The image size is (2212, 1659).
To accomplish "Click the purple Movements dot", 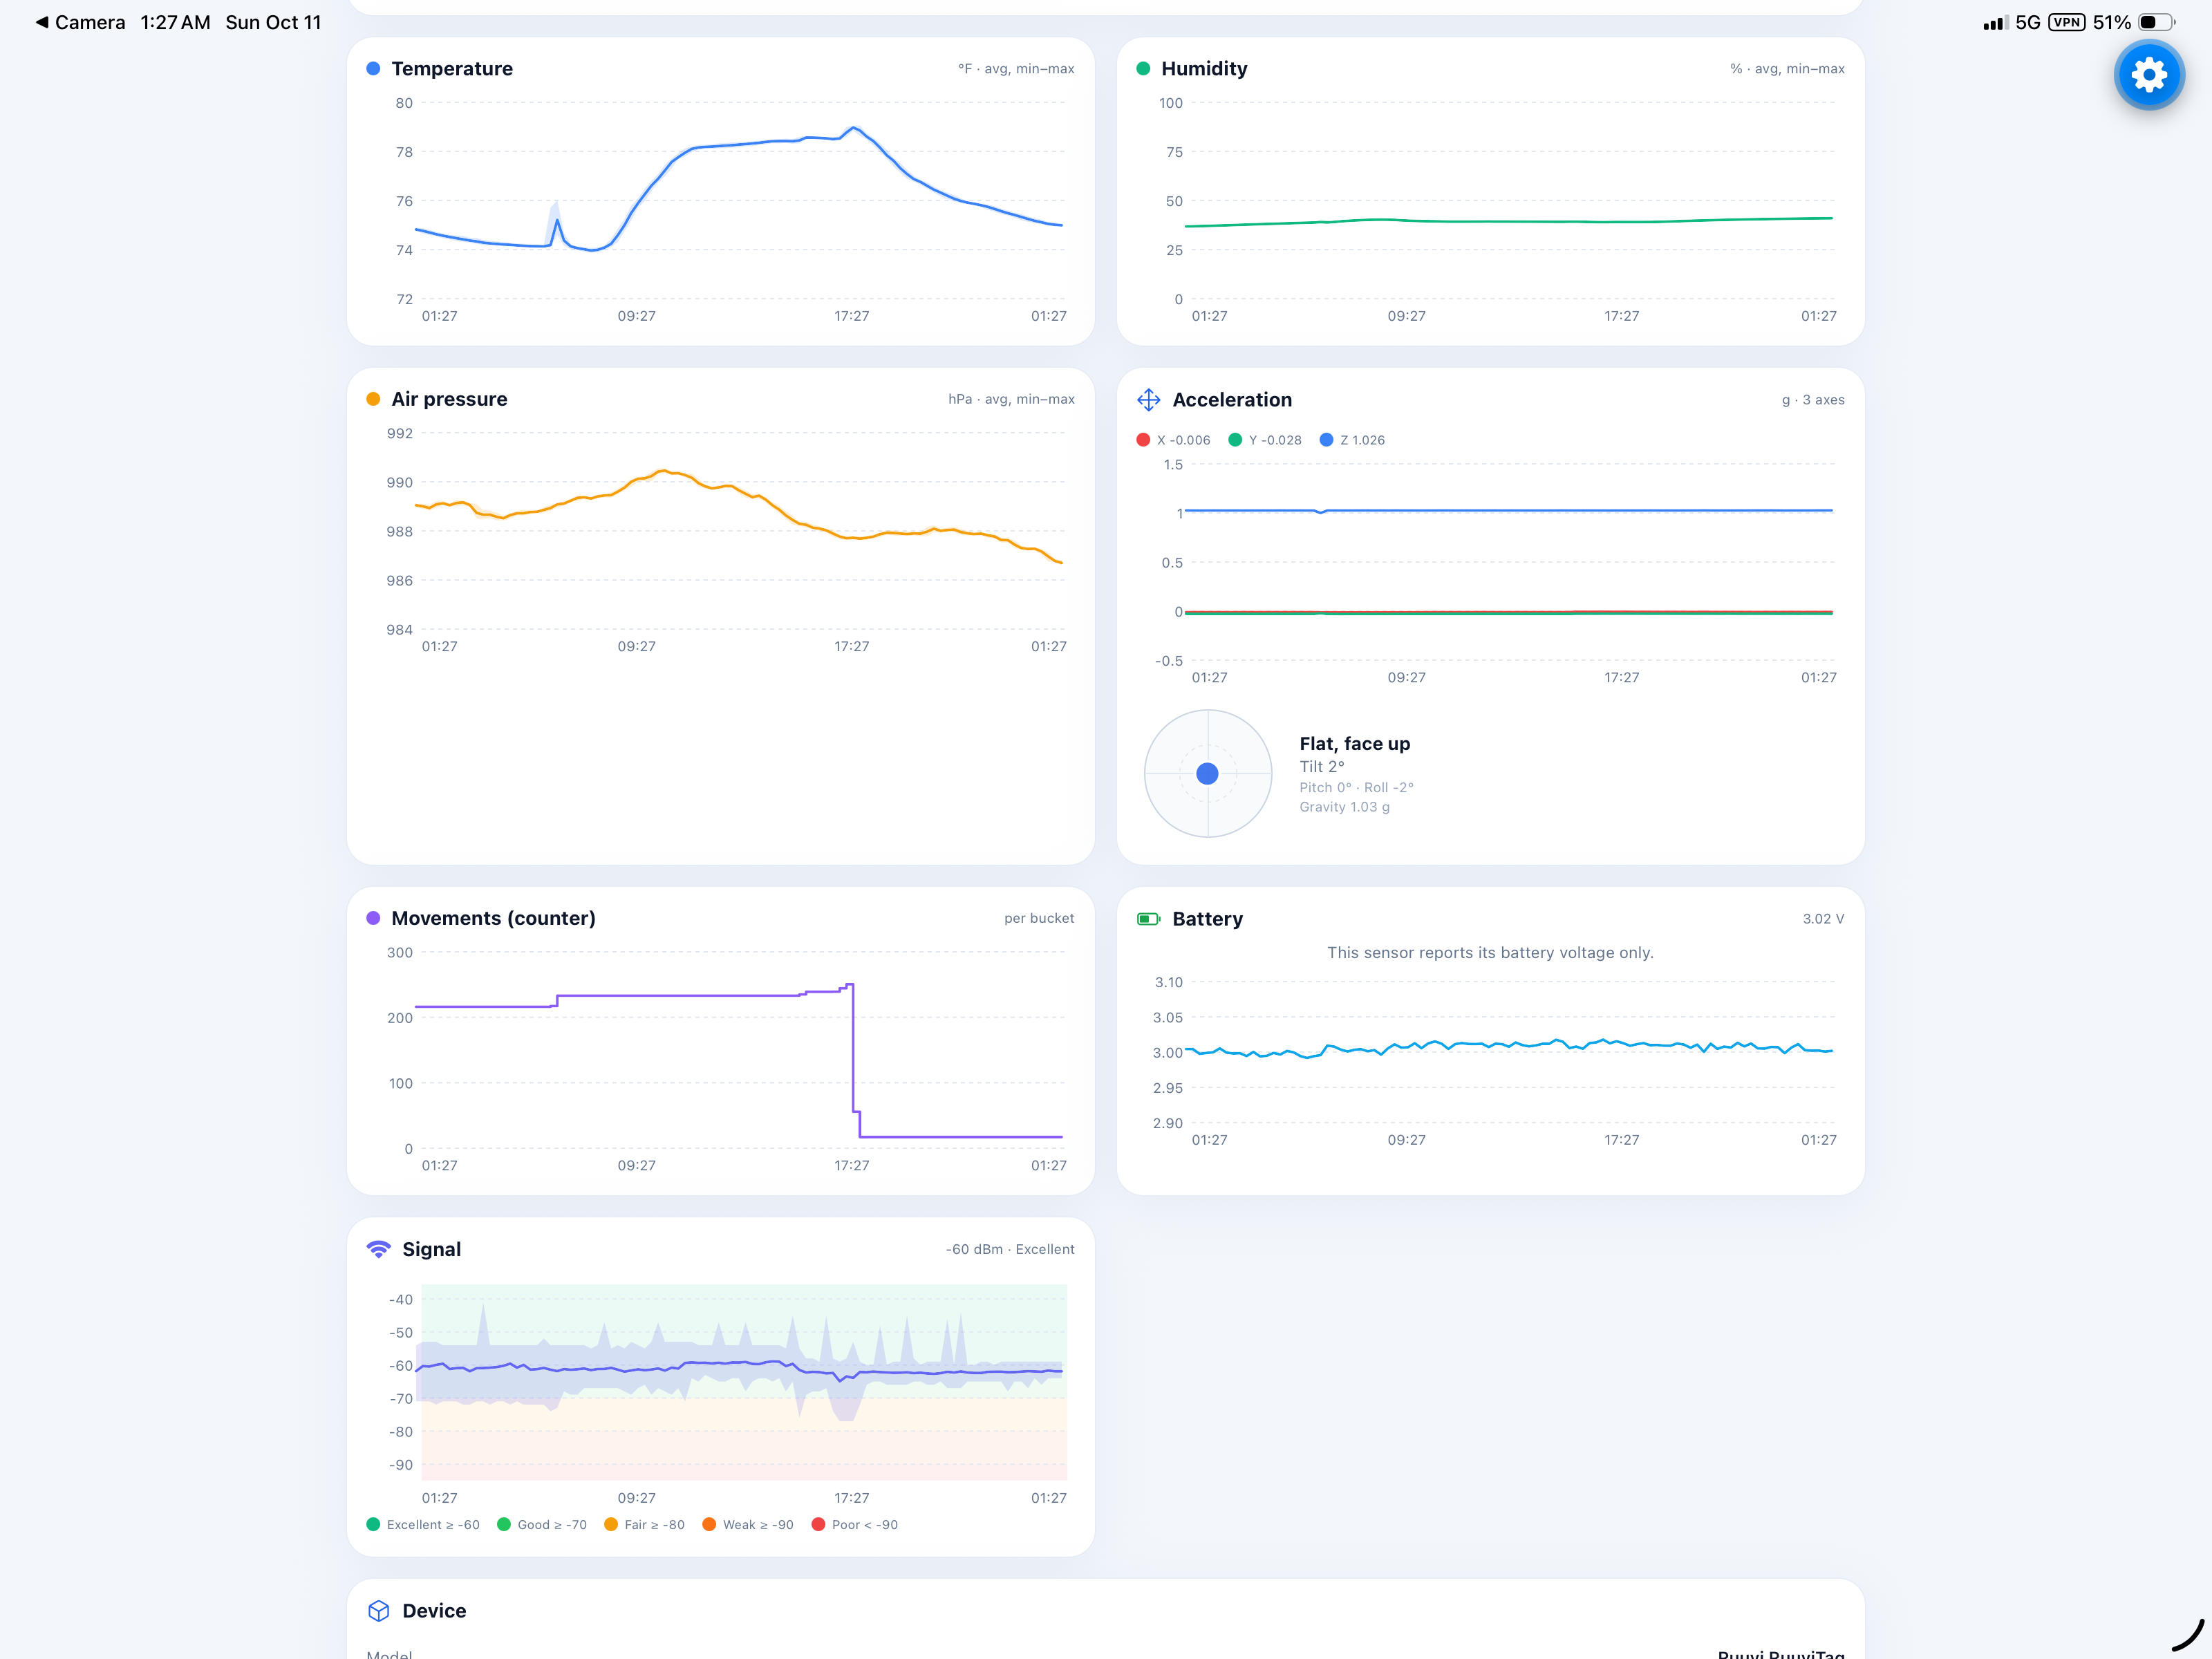I will click(x=373, y=918).
